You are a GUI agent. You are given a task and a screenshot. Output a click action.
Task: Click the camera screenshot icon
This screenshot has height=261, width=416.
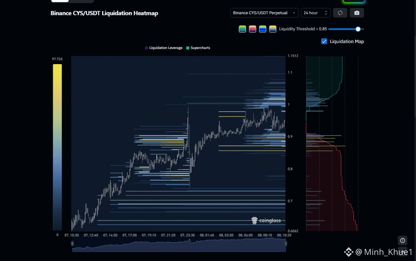tap(357, 13)
